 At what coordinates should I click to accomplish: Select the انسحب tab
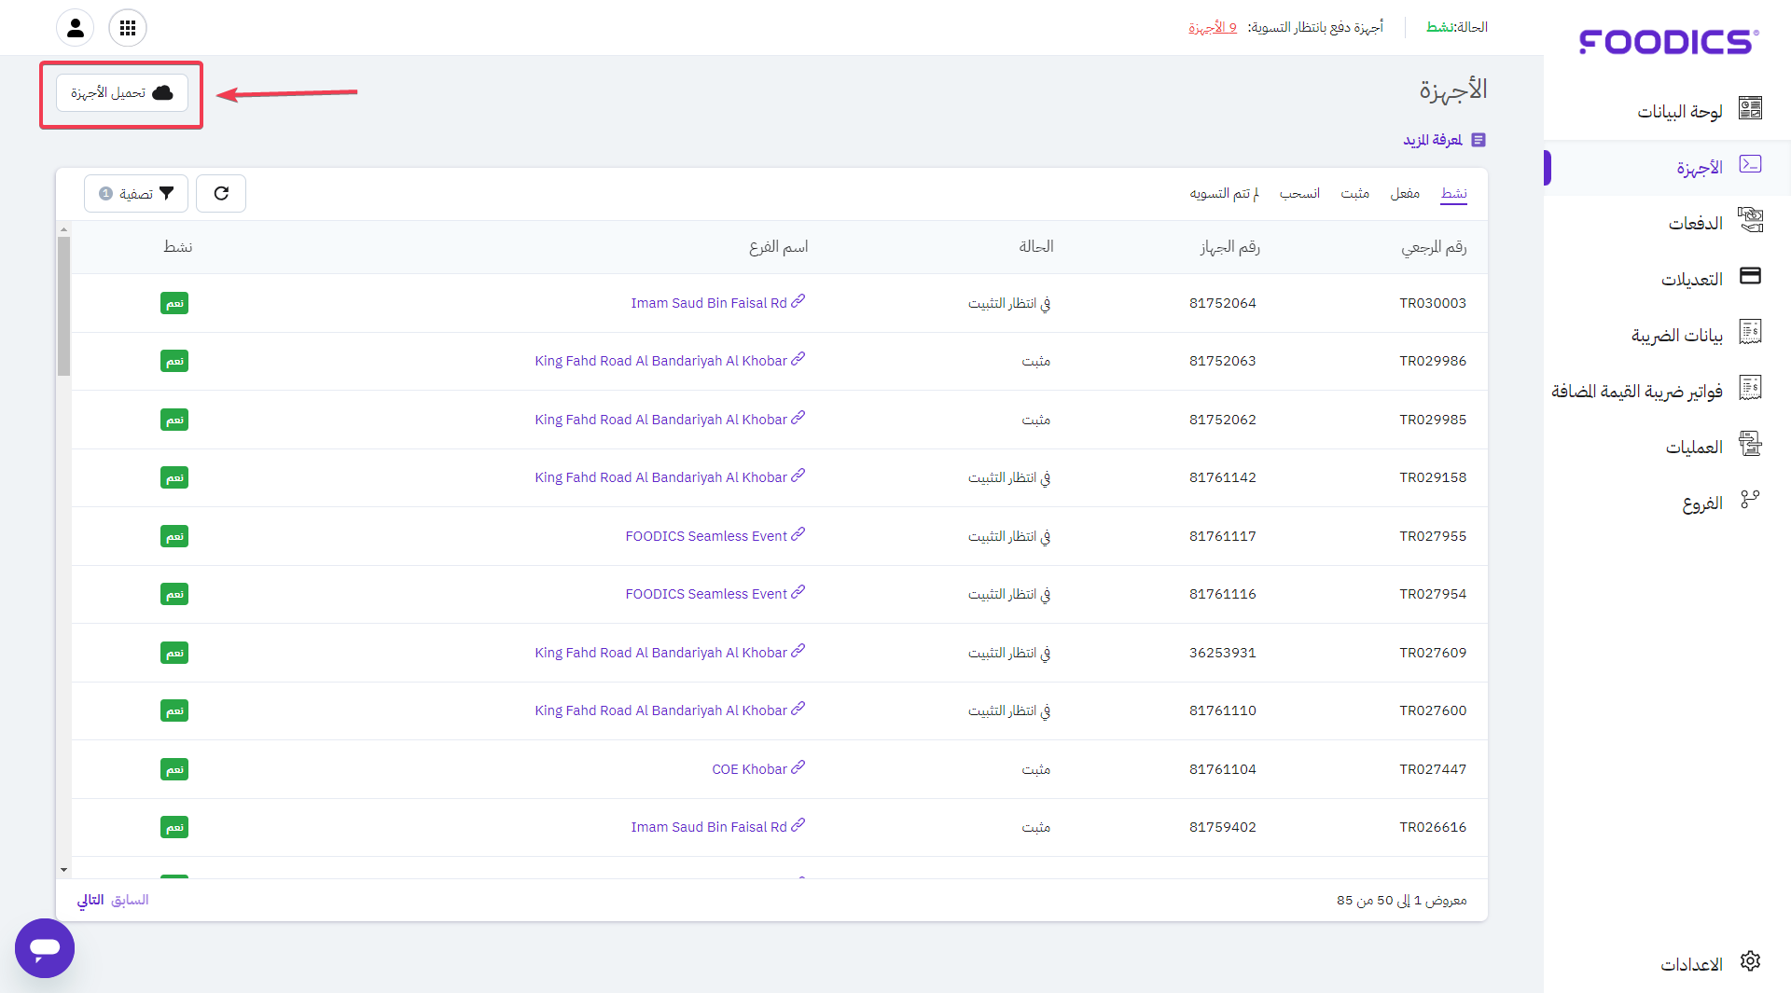(x=1299, y=193)
